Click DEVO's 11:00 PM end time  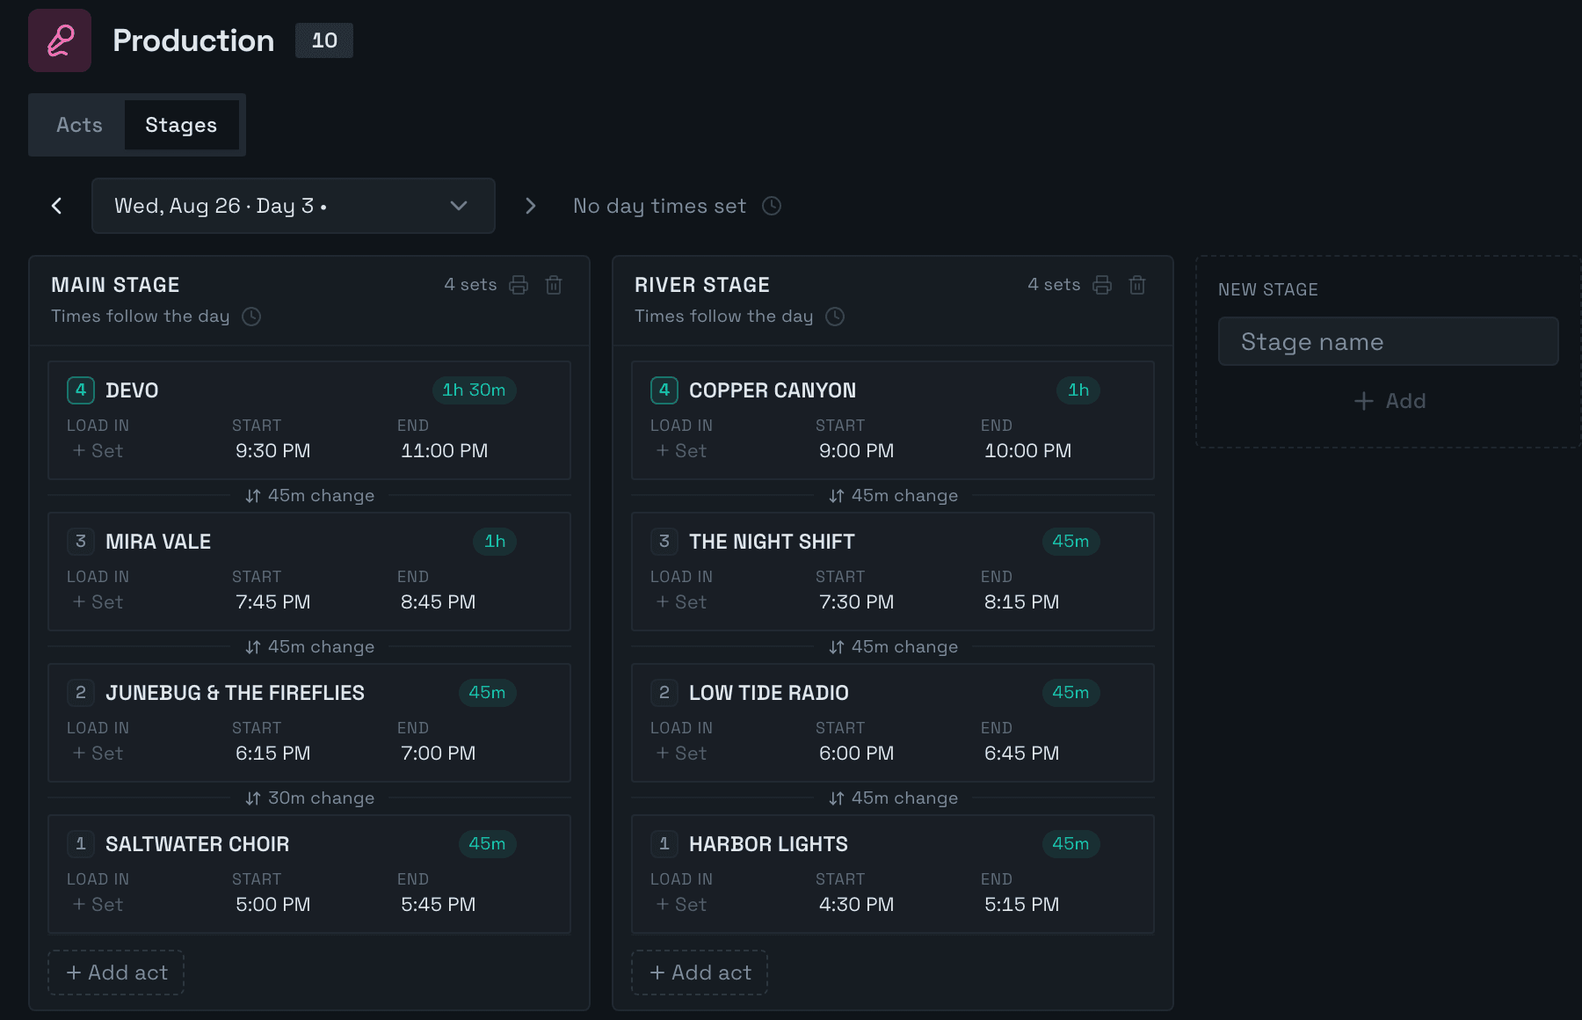click(x=444, y=451)
